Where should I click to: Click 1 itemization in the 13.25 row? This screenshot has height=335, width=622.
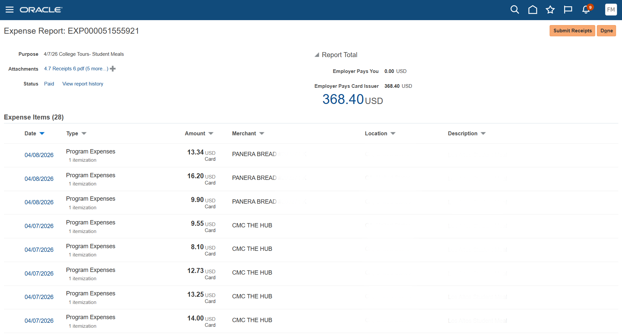click(x=83, y=302)
